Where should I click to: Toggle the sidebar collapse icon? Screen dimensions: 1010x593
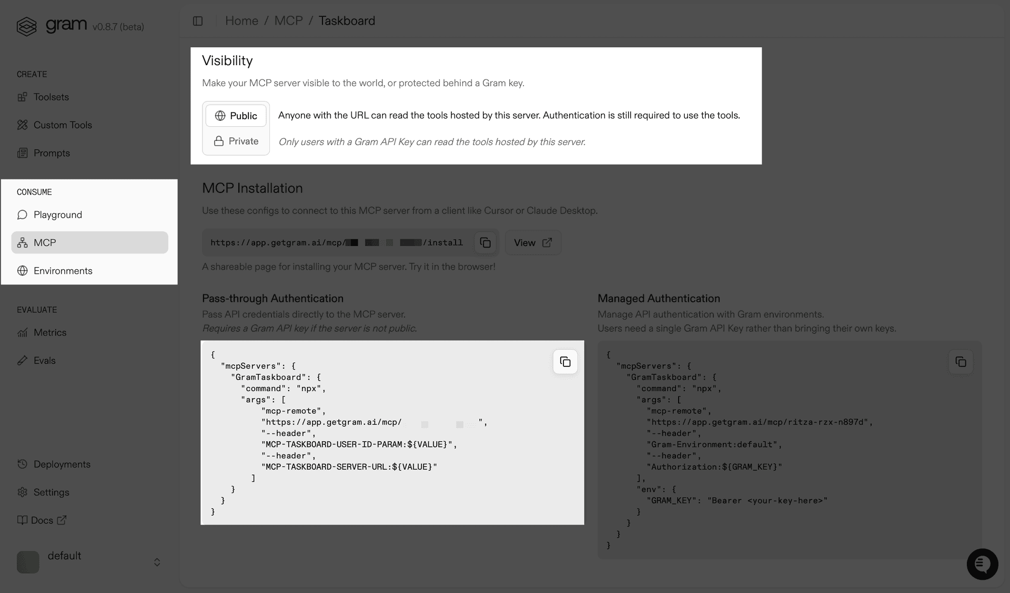tap(198, 21)
